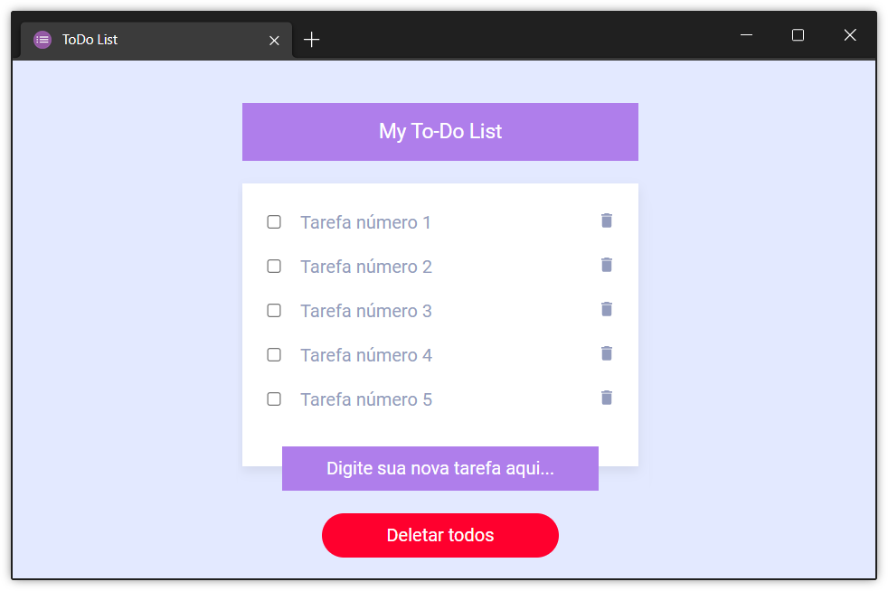Select the delete icon for "Tarefa número 4"

(606, 353)
